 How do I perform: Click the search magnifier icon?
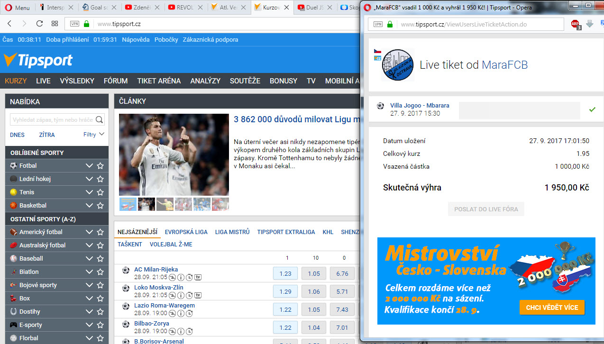tap(100, 120)
